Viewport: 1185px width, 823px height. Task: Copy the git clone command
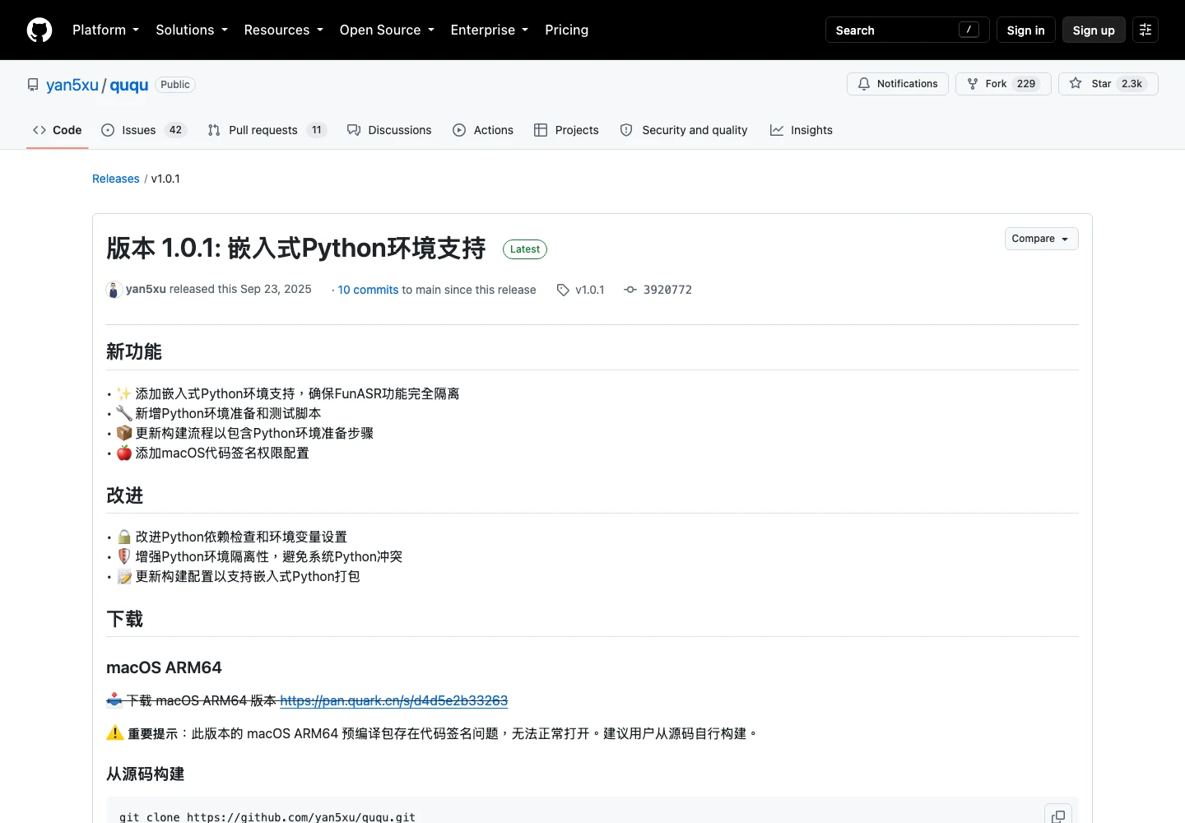1058,816
